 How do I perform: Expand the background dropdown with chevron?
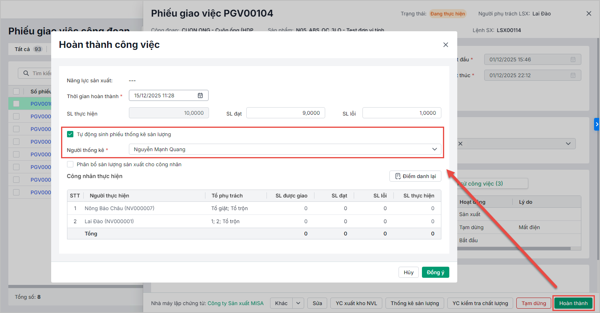tap(568, 144)
